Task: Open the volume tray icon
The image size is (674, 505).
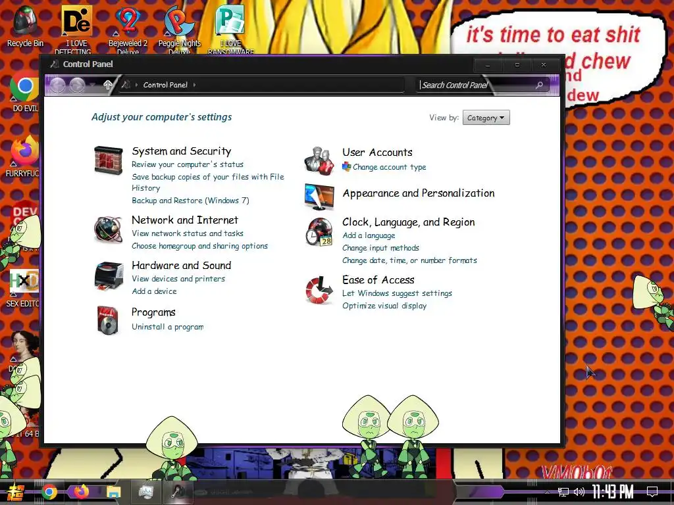Action: tap(579, 492)
